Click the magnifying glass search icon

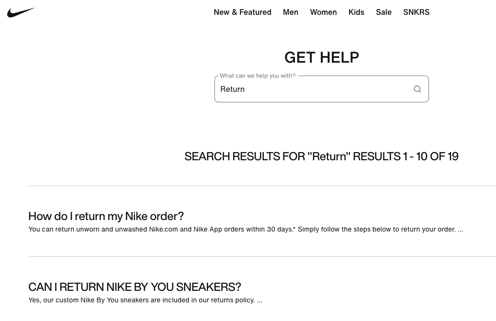tap(417, 89)
